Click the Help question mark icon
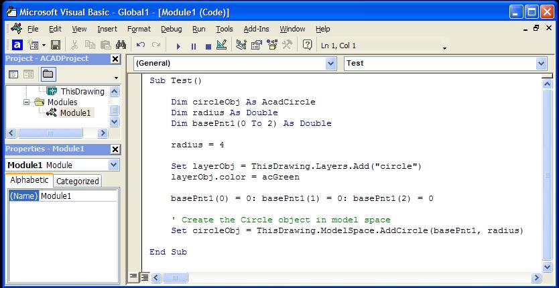The image size is (559, 288). [x=307, y=46]
